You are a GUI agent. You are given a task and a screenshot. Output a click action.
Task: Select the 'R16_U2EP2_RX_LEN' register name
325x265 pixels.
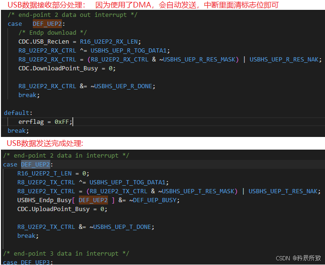[109, 42]
